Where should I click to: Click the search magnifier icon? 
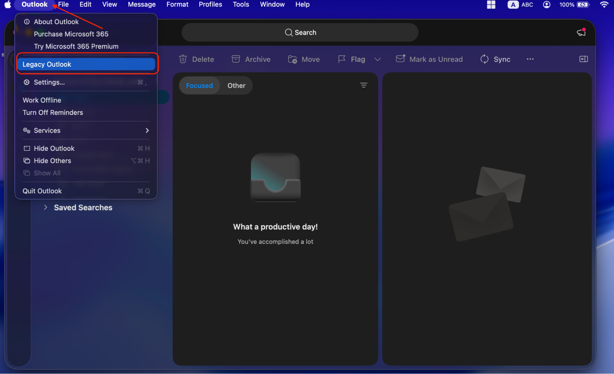click(288, 32)
